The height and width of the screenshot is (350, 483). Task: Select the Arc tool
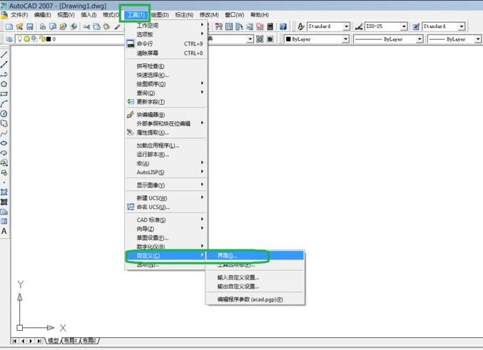4,104
